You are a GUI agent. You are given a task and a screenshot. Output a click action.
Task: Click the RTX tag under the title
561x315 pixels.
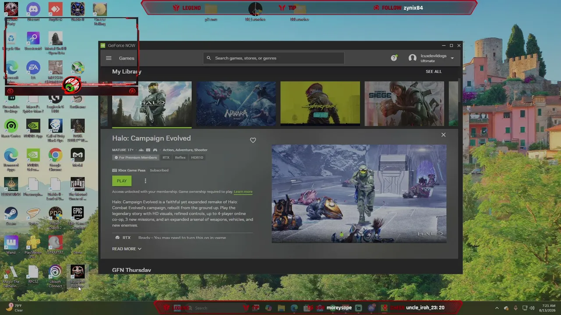[166, 157]
